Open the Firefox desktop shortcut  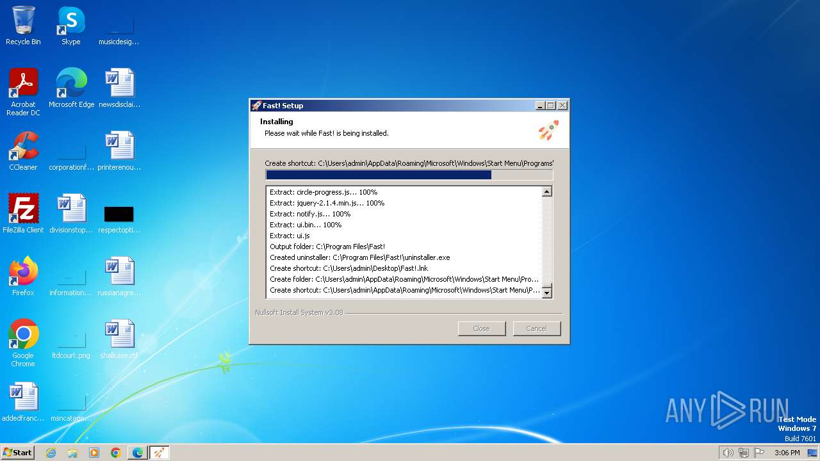click(x=23, y=277)
